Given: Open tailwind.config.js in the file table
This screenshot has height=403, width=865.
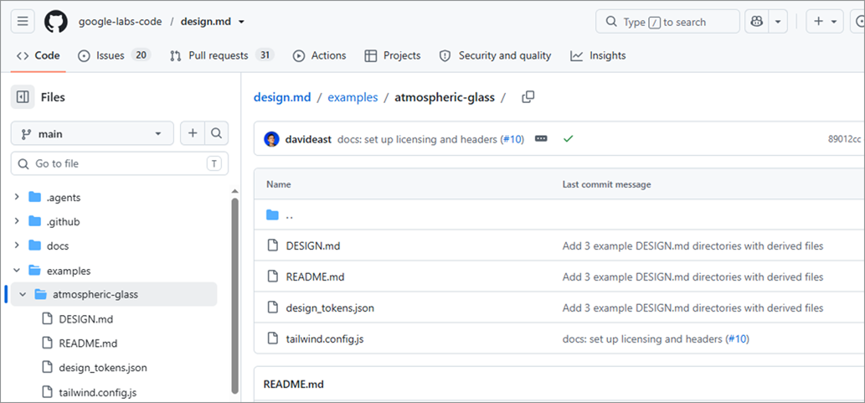Looking at the screenshot, I should point(325,339).
